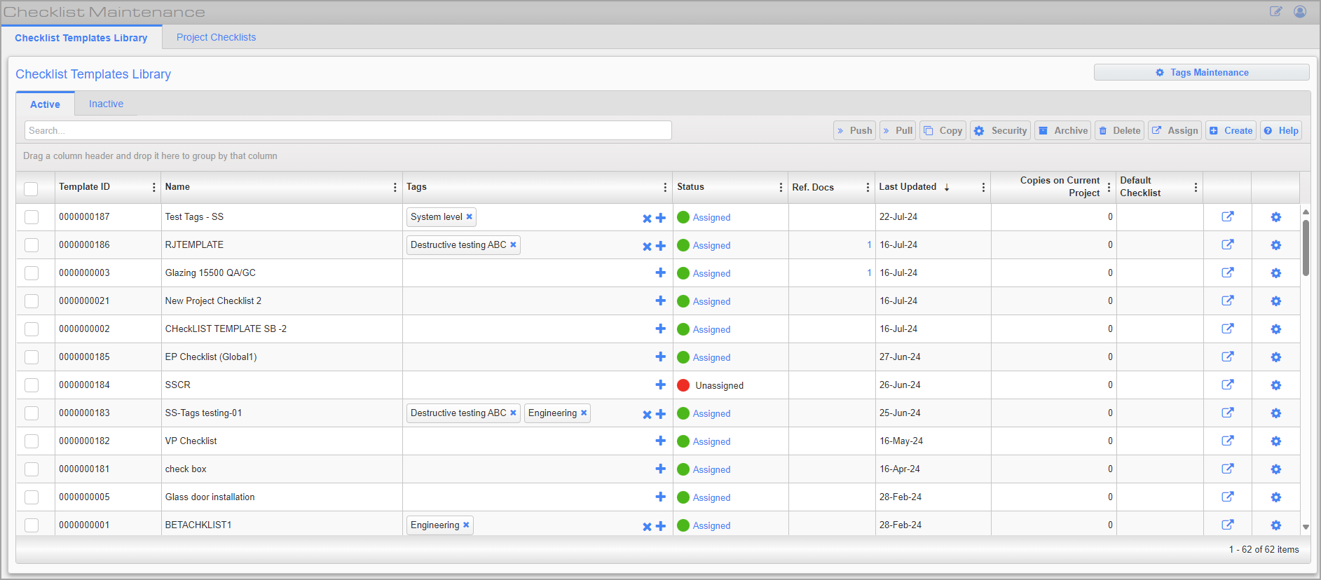Open Status column menu
This screenshot has width=1321, height=580.
click(x=781, y=187)
